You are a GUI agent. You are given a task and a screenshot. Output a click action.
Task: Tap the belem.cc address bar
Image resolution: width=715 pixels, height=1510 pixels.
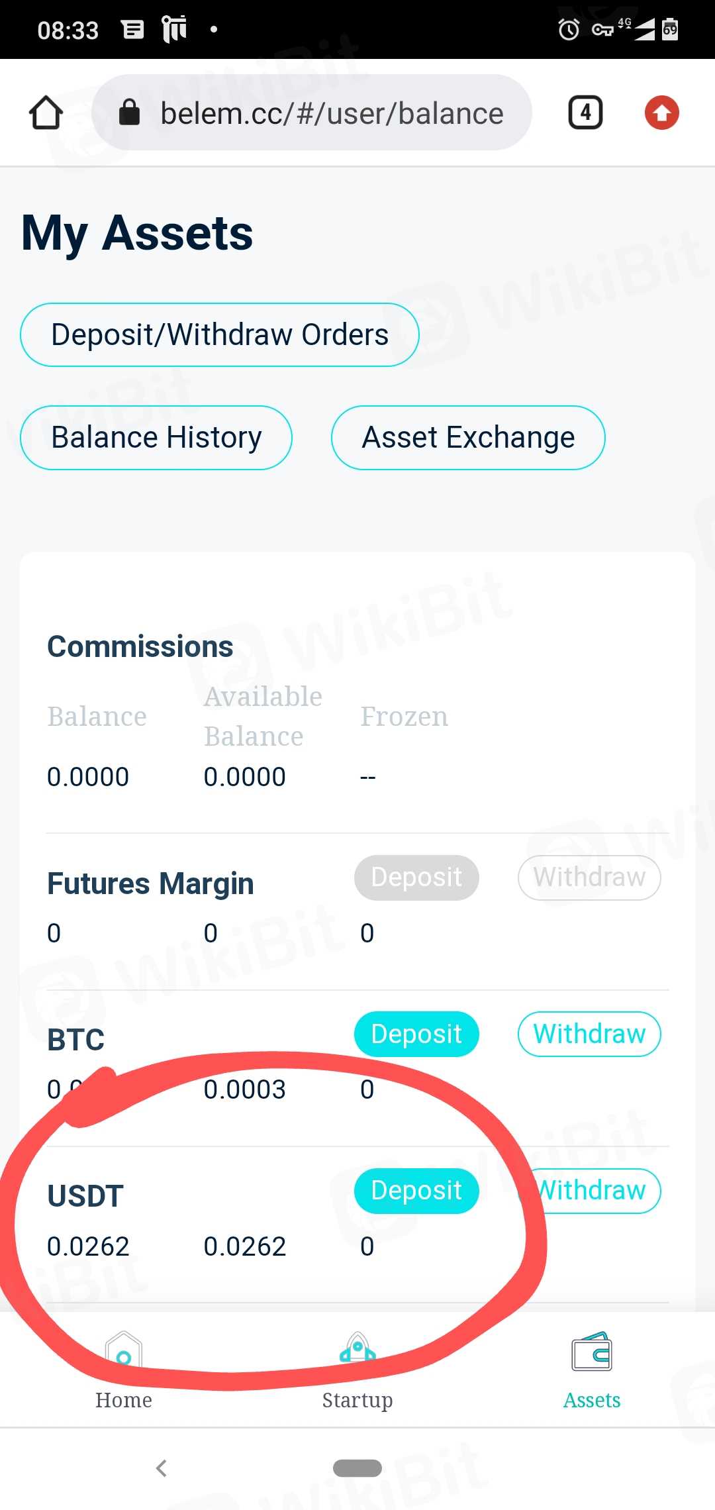tap(331, 113)
